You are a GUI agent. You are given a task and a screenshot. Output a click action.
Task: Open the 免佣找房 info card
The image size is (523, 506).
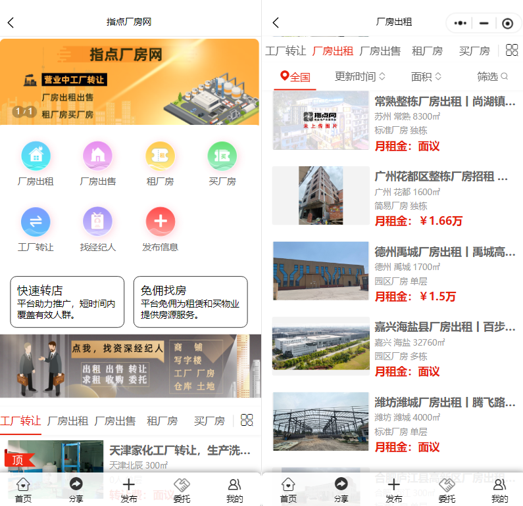[190, 302]
